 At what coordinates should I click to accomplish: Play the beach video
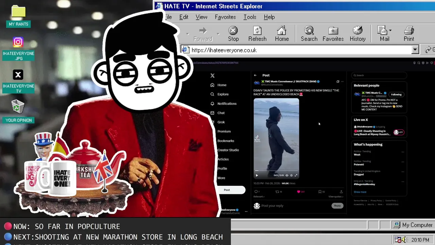tap(257, 175)
